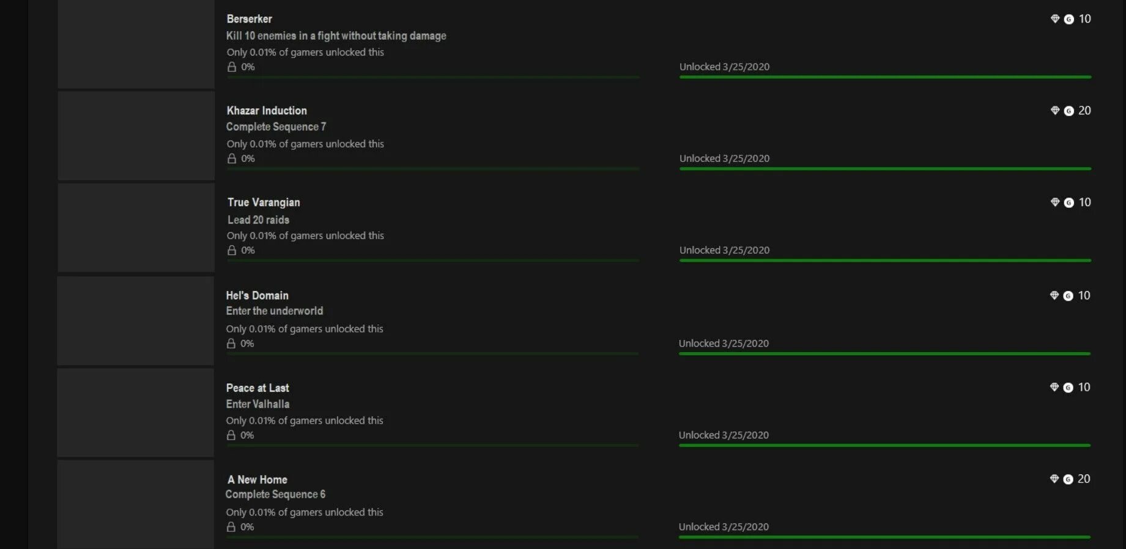Click the green progress bar for Berserker unlock
Viewport: 1126px width, 549px height.
885,77
